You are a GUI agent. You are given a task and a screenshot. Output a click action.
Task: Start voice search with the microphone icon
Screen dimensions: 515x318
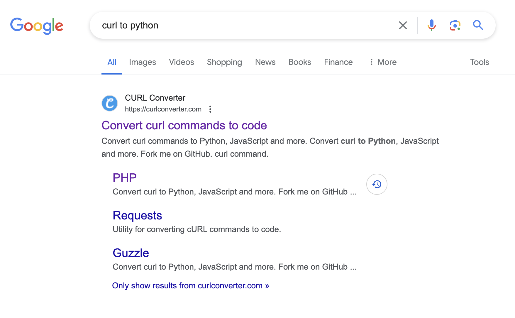[x=431, y=25]
